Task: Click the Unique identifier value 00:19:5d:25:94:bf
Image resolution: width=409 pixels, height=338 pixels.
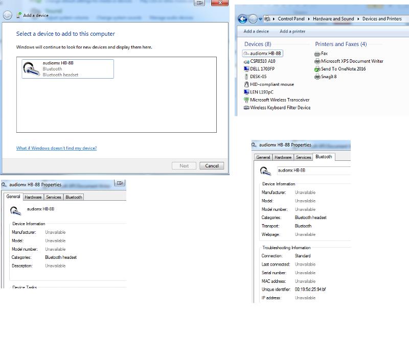Action: [x=310, y=289]
